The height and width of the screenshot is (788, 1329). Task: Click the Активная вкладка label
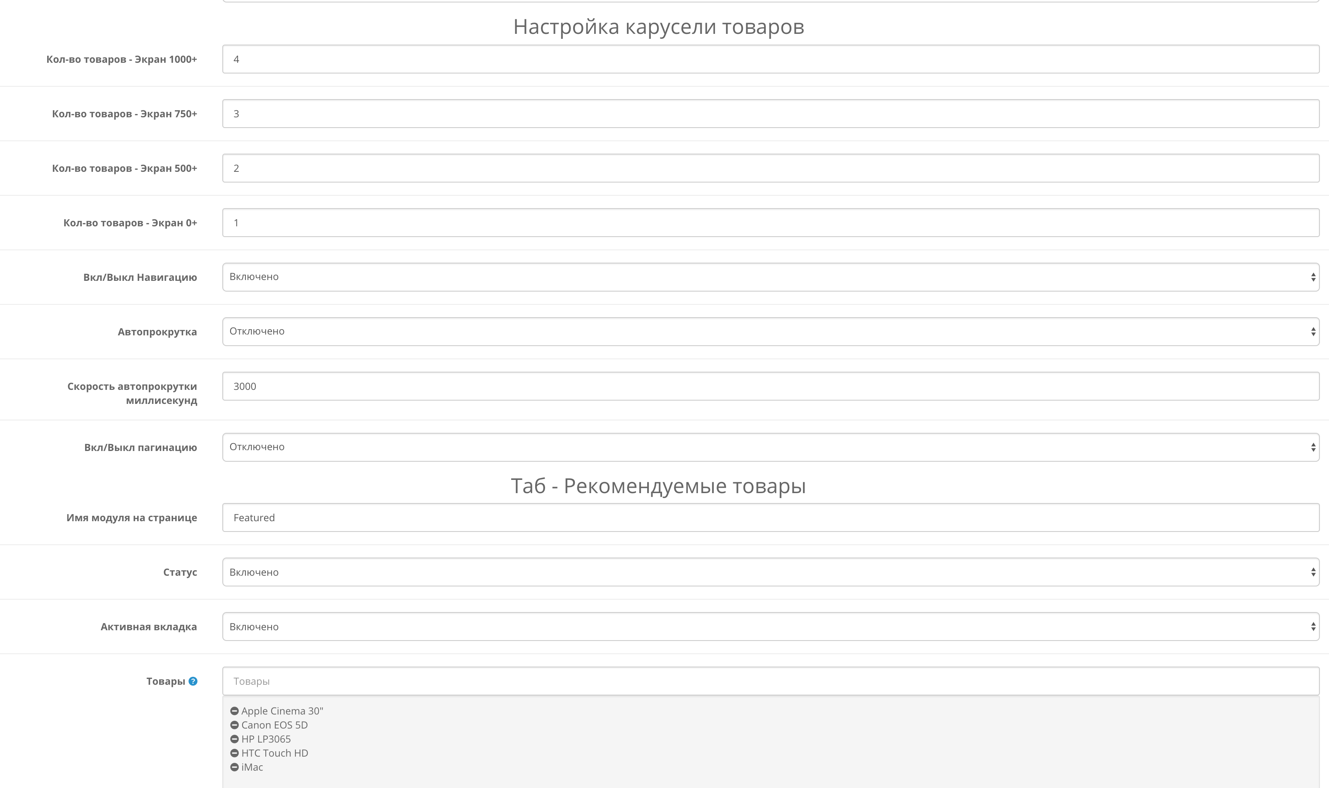[x=149, y=627]
